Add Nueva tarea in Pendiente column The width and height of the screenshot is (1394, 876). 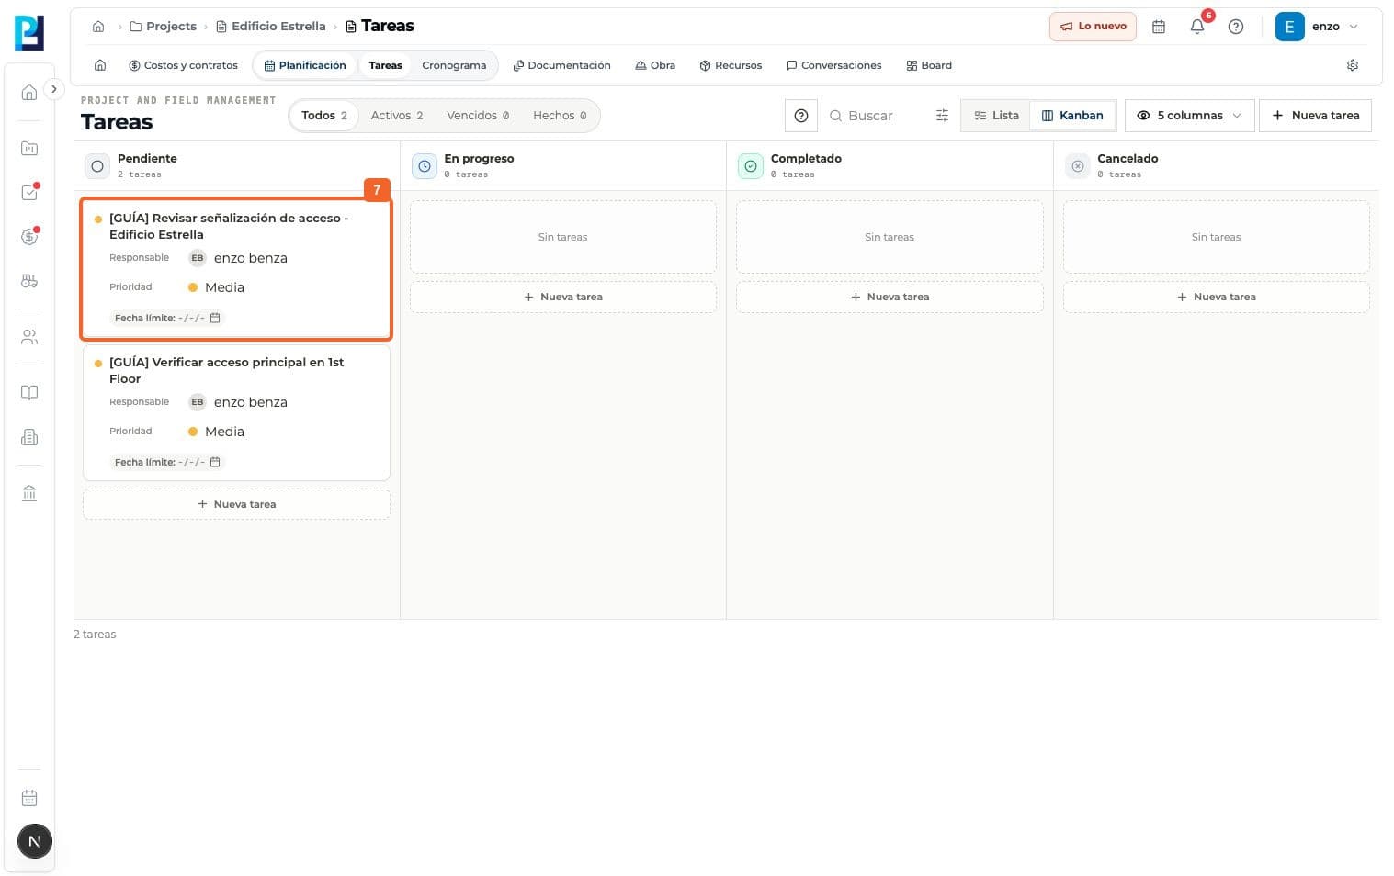click(236, 504)
